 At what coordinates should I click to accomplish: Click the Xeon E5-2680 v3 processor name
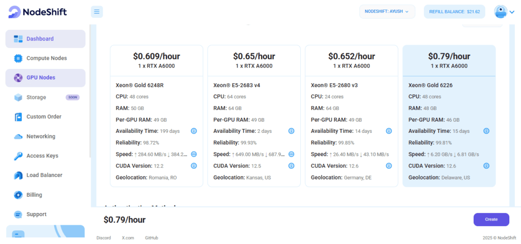point(334,85)
